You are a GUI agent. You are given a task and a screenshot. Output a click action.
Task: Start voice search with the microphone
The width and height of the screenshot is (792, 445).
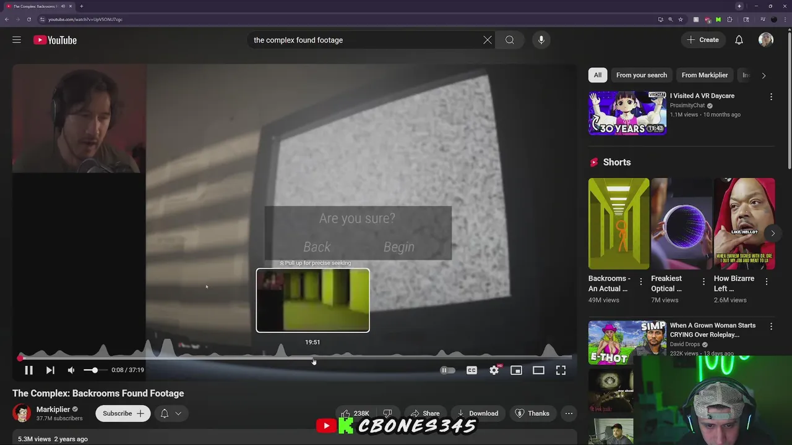[541, 40]
